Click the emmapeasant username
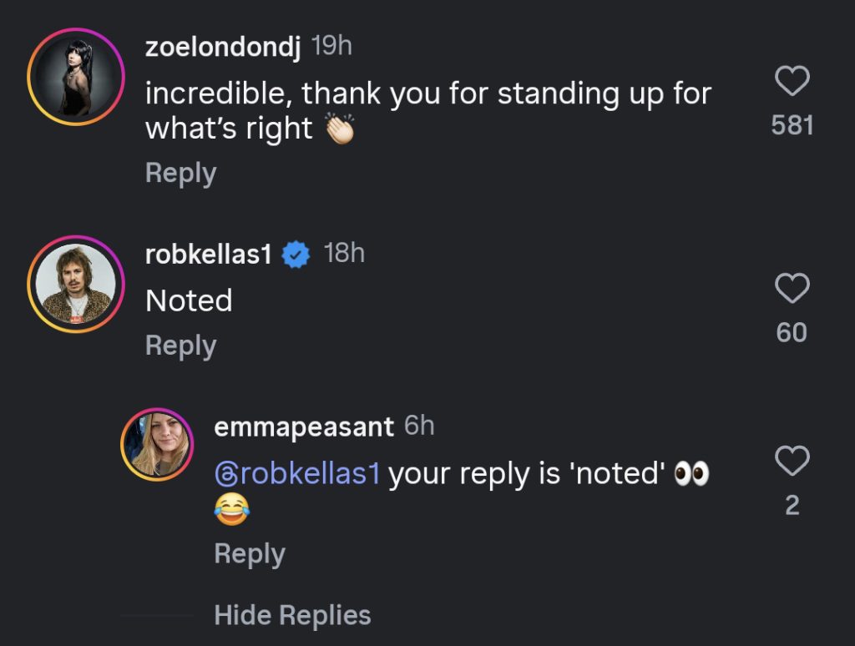Screen dimensions: 855x646 pyautogui.click(x=304, y=426)
